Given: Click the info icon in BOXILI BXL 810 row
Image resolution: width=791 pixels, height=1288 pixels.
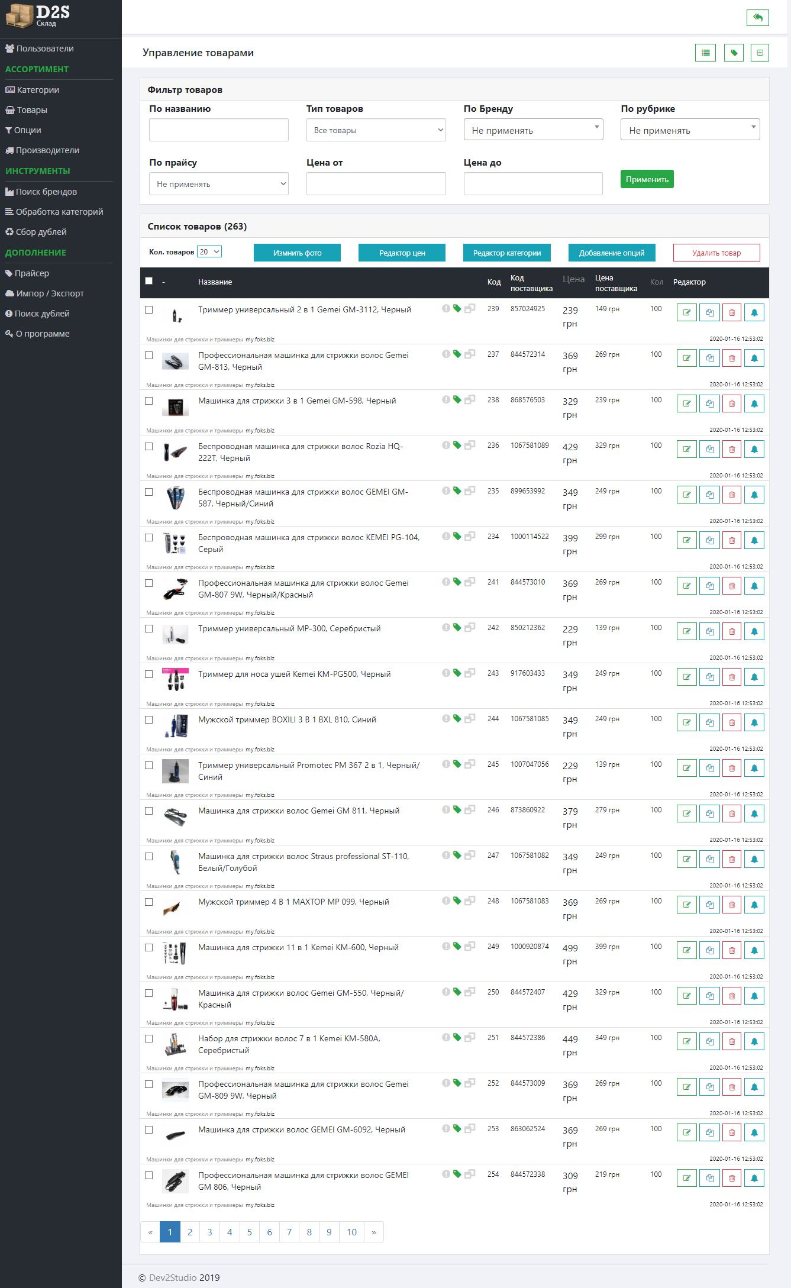Looking at the screenshot, I should [x=446, y=718].
